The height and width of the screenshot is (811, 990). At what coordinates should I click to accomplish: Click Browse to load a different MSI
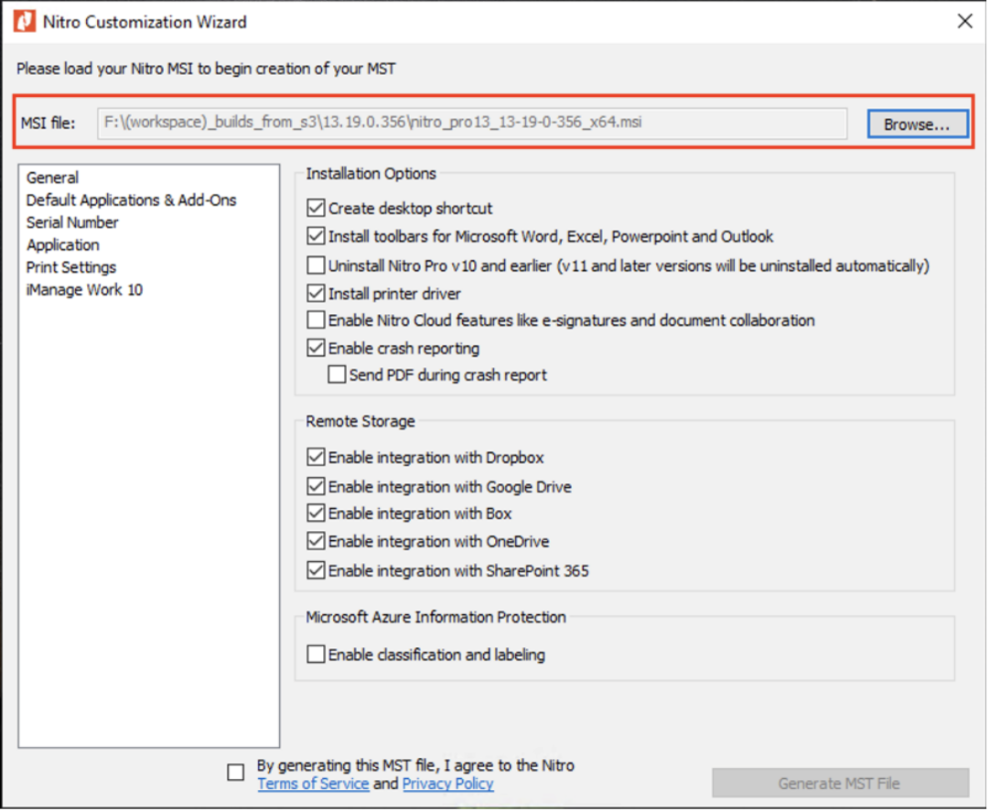[x=917, y=123]
